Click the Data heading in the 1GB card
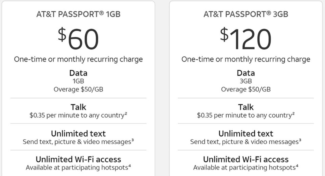The height and width of the screenshot is (176, 325). click(78, 73)
